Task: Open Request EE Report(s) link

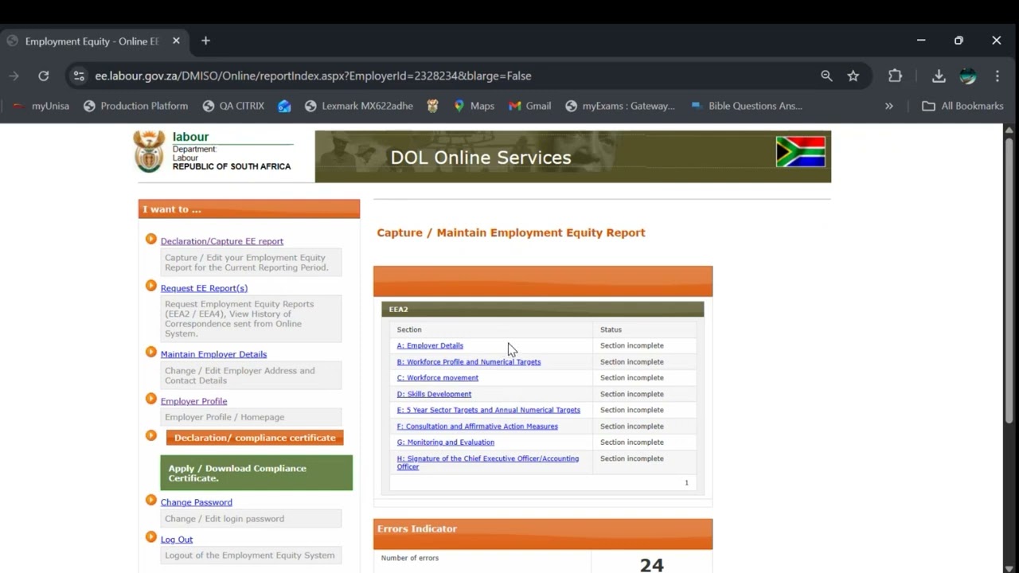Action: pyautogui.click(x=204, y=288)
